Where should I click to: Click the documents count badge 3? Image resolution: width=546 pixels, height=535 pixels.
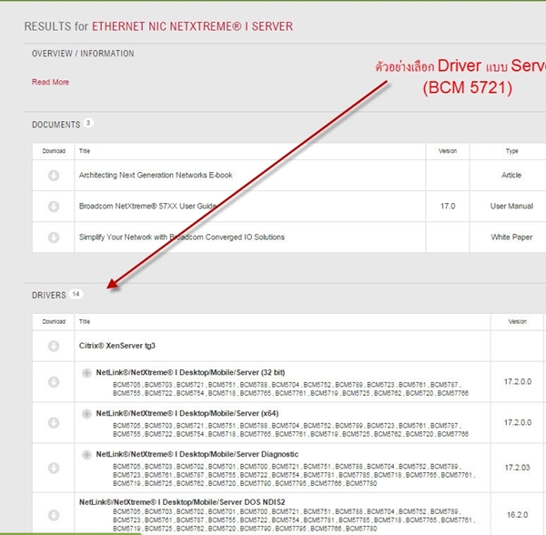pos(88,123)
